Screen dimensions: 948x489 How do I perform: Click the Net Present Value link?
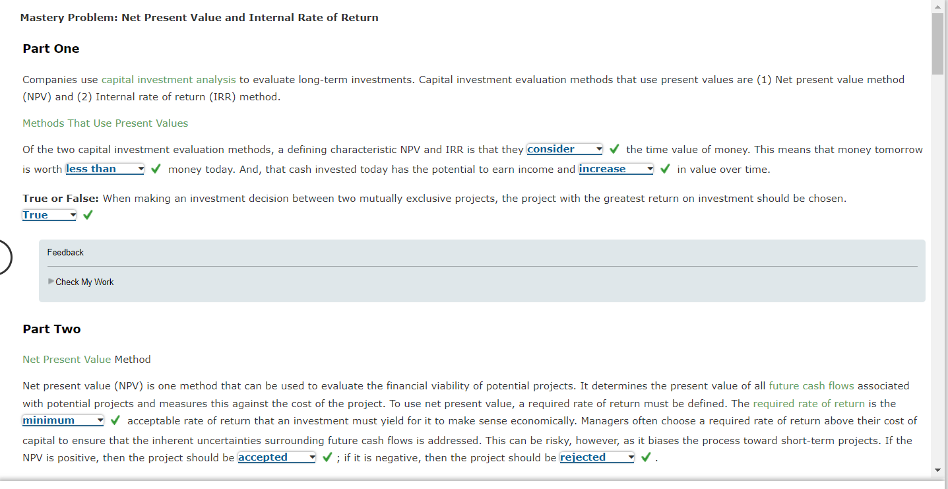point(66,359)
